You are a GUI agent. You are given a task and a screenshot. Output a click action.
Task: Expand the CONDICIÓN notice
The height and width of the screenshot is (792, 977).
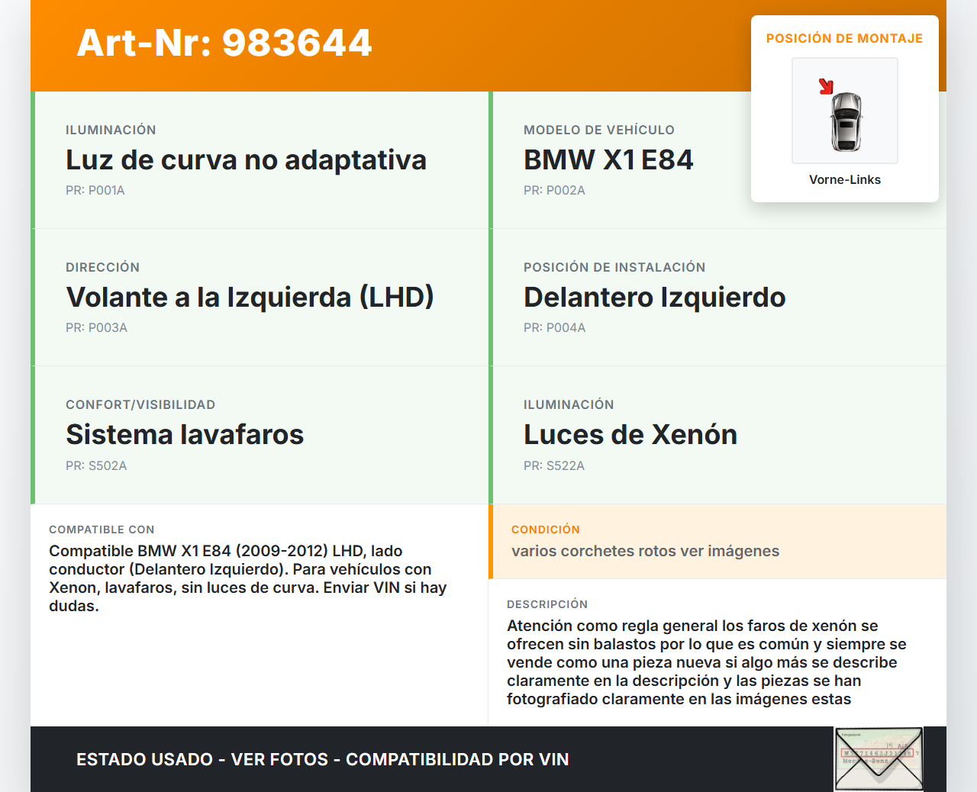717,541
